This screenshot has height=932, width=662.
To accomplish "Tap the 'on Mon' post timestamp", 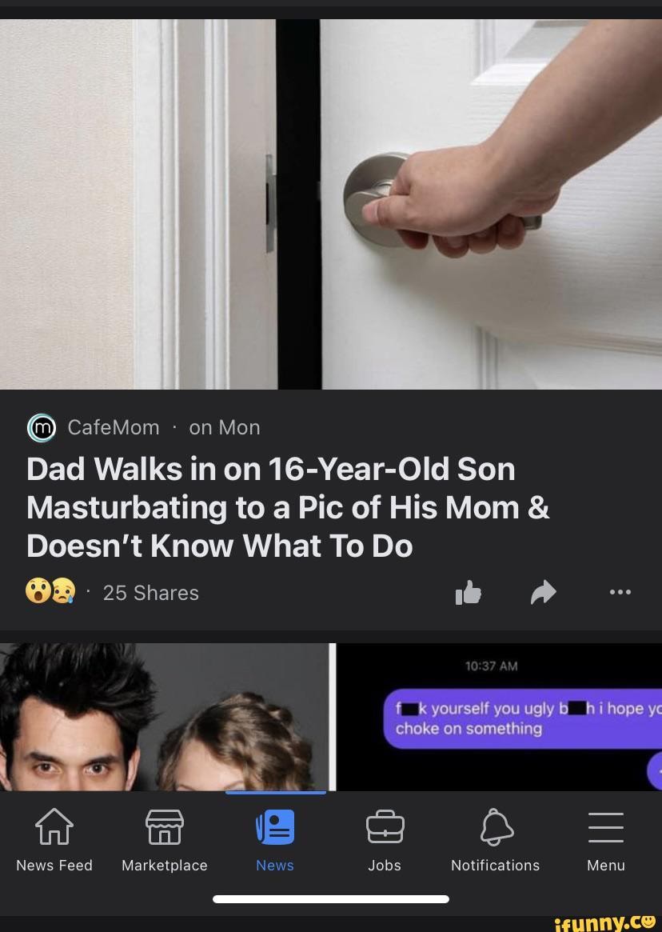I will [225, 427].
